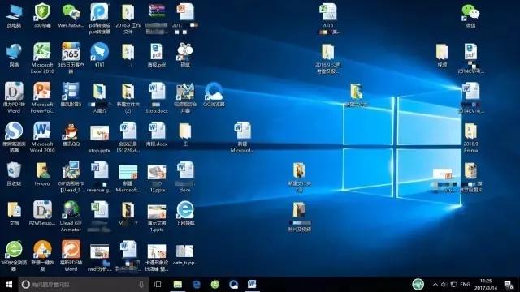Select the Video folder near top right

(442, 55)
